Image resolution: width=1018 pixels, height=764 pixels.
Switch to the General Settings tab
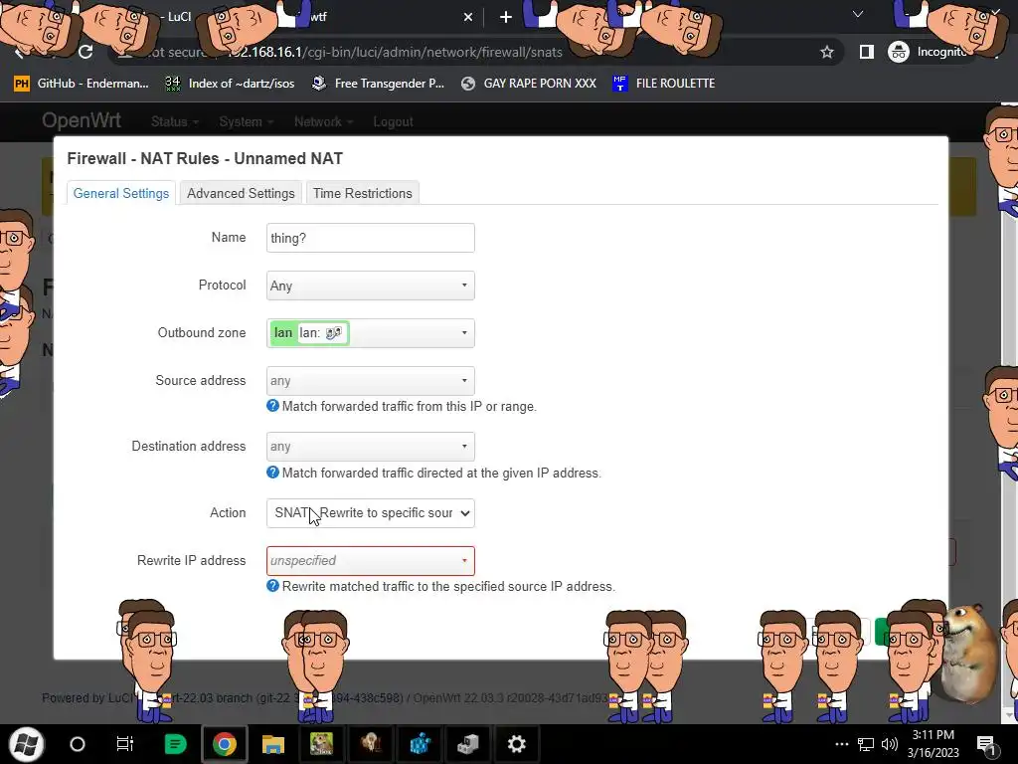(120, 193)
